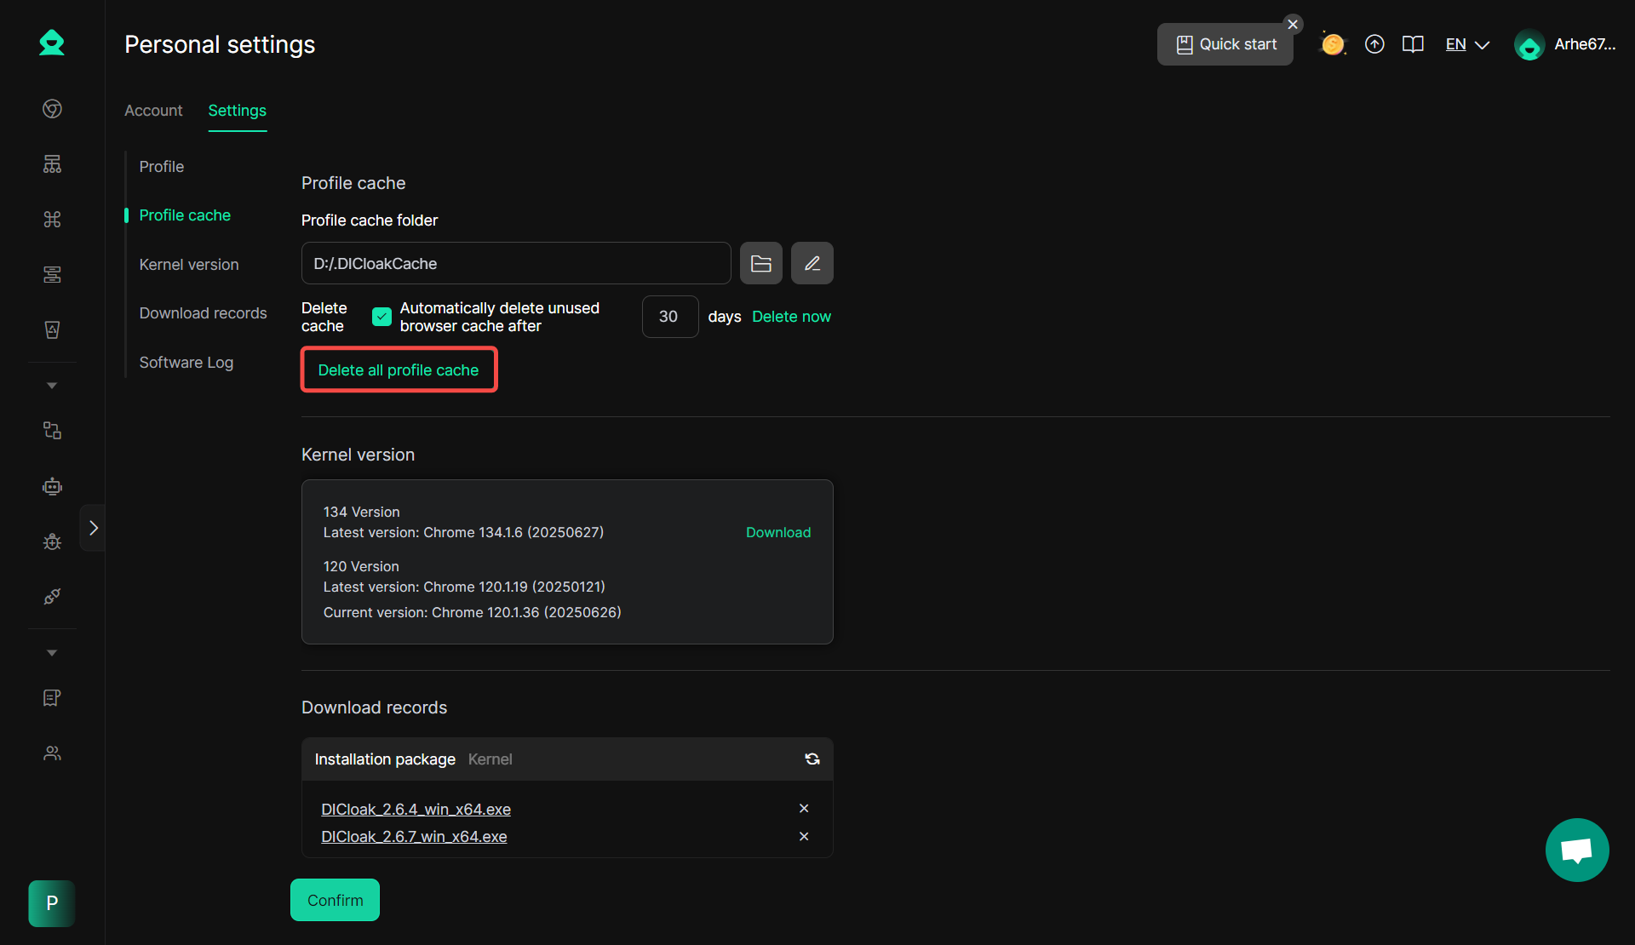Image resolution: width=1635 pixels, height=945 pixels.
Task: Edit the profile cache folder path
Action: click(812, 263)
